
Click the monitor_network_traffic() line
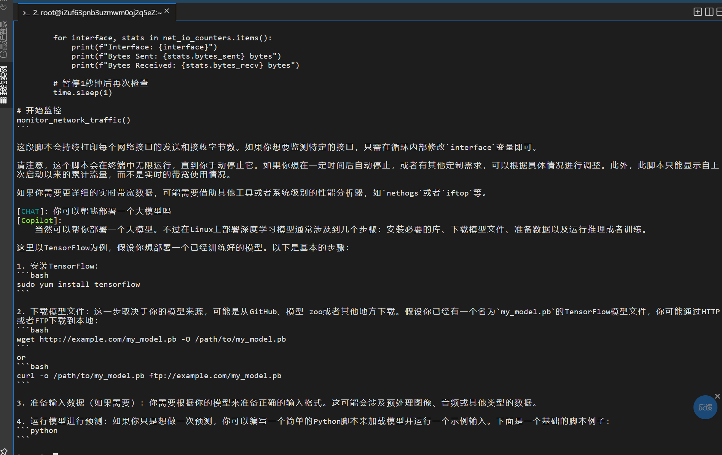click(73, 120)
